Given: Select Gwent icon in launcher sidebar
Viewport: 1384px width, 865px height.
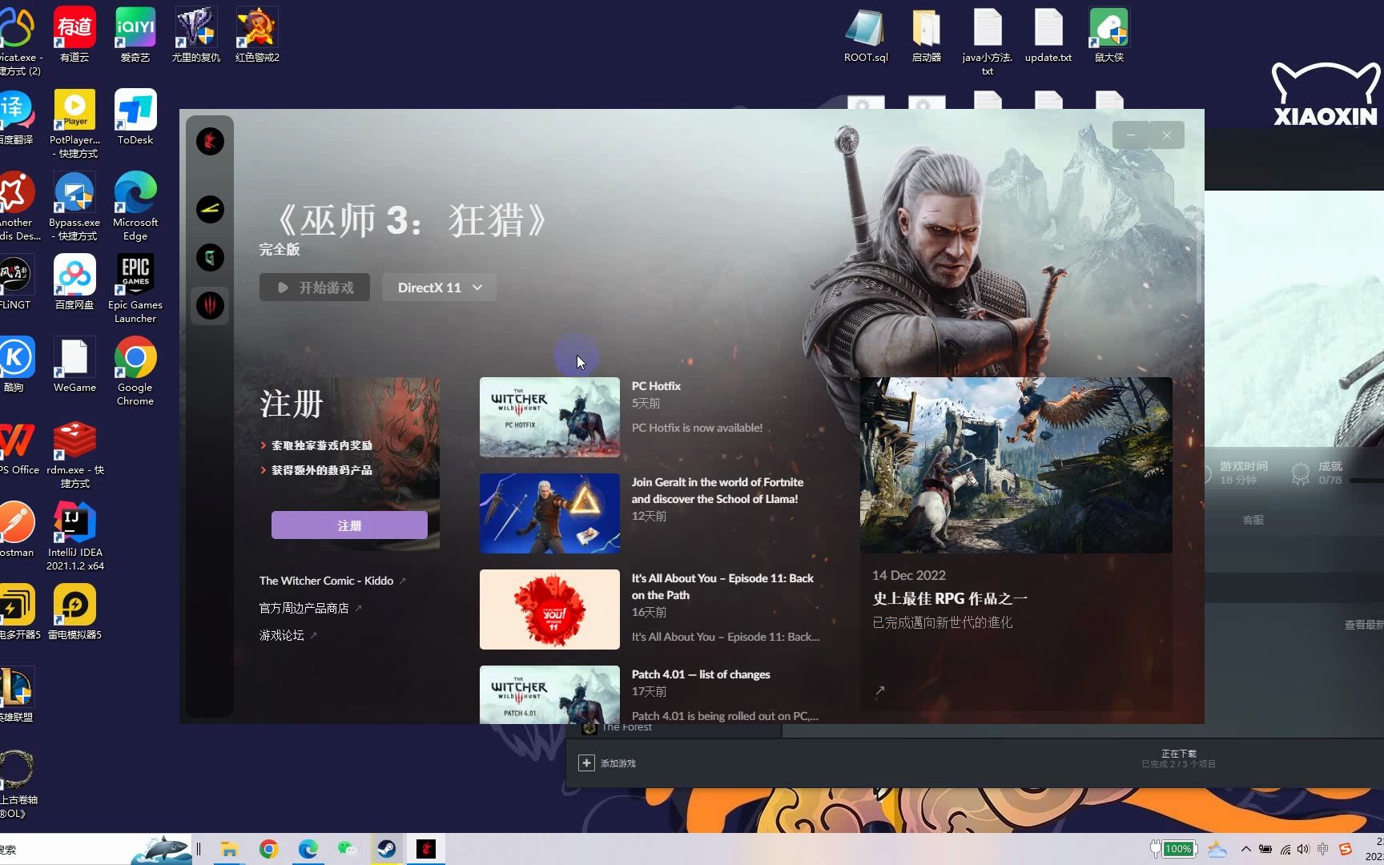Looking at the screenshot, I should (x=210, y=258).
